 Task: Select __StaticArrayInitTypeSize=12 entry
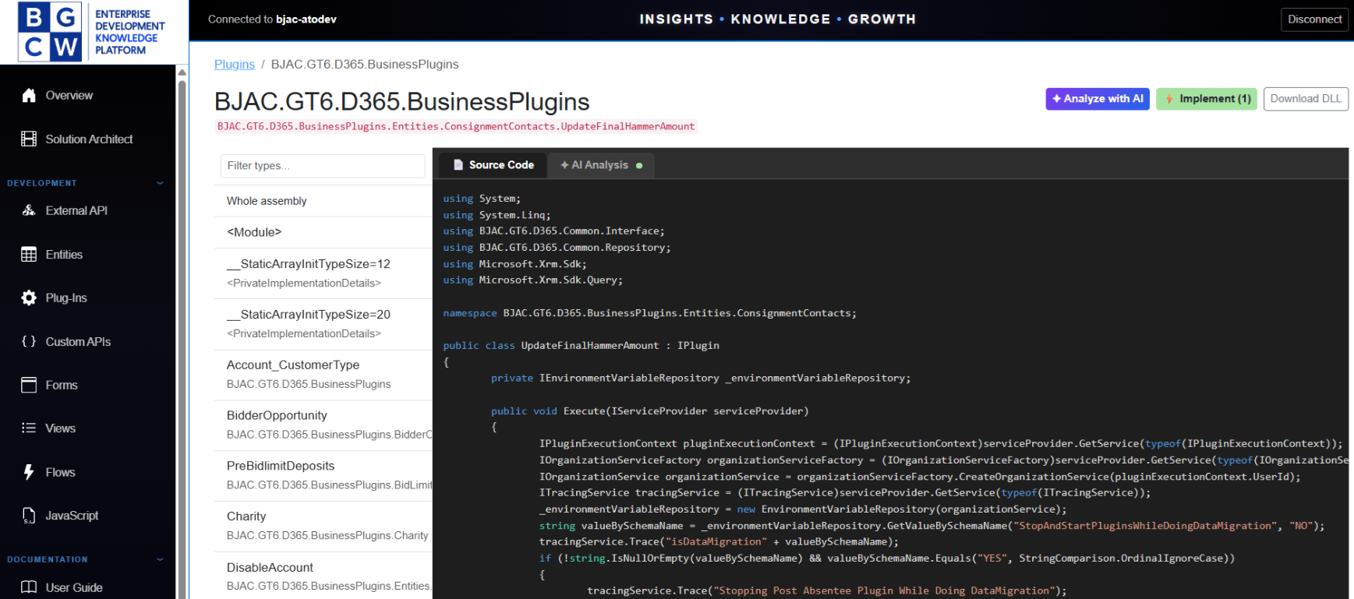point(323,273)
